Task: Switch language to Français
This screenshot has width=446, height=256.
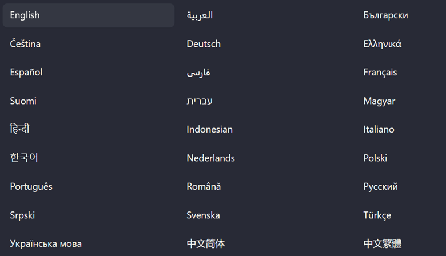Action: (380, 73)
